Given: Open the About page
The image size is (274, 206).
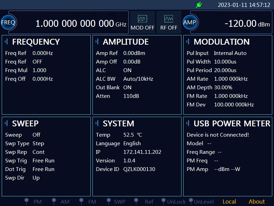Looking at the screenshot, I should click(257, 202).
